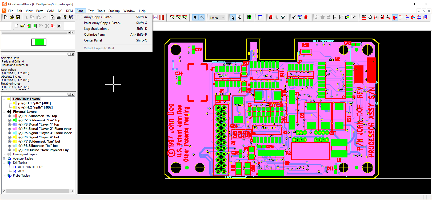Screen dimensions: 432x200
Task: Click the black checkmark icon
Action: click(x=294, y=17)
